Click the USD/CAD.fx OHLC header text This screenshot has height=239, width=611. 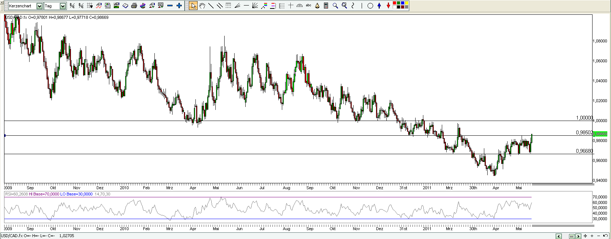[x=57, y=17]
